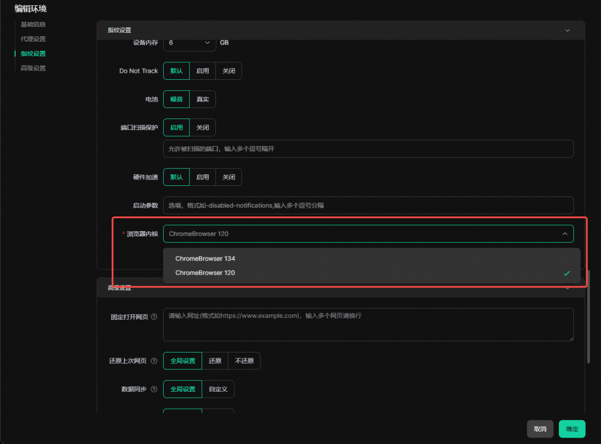Viewport: 601px width, 444px height.
Task: Select 指纹设置 in the sidebar
Action: [x=33, y=53]
